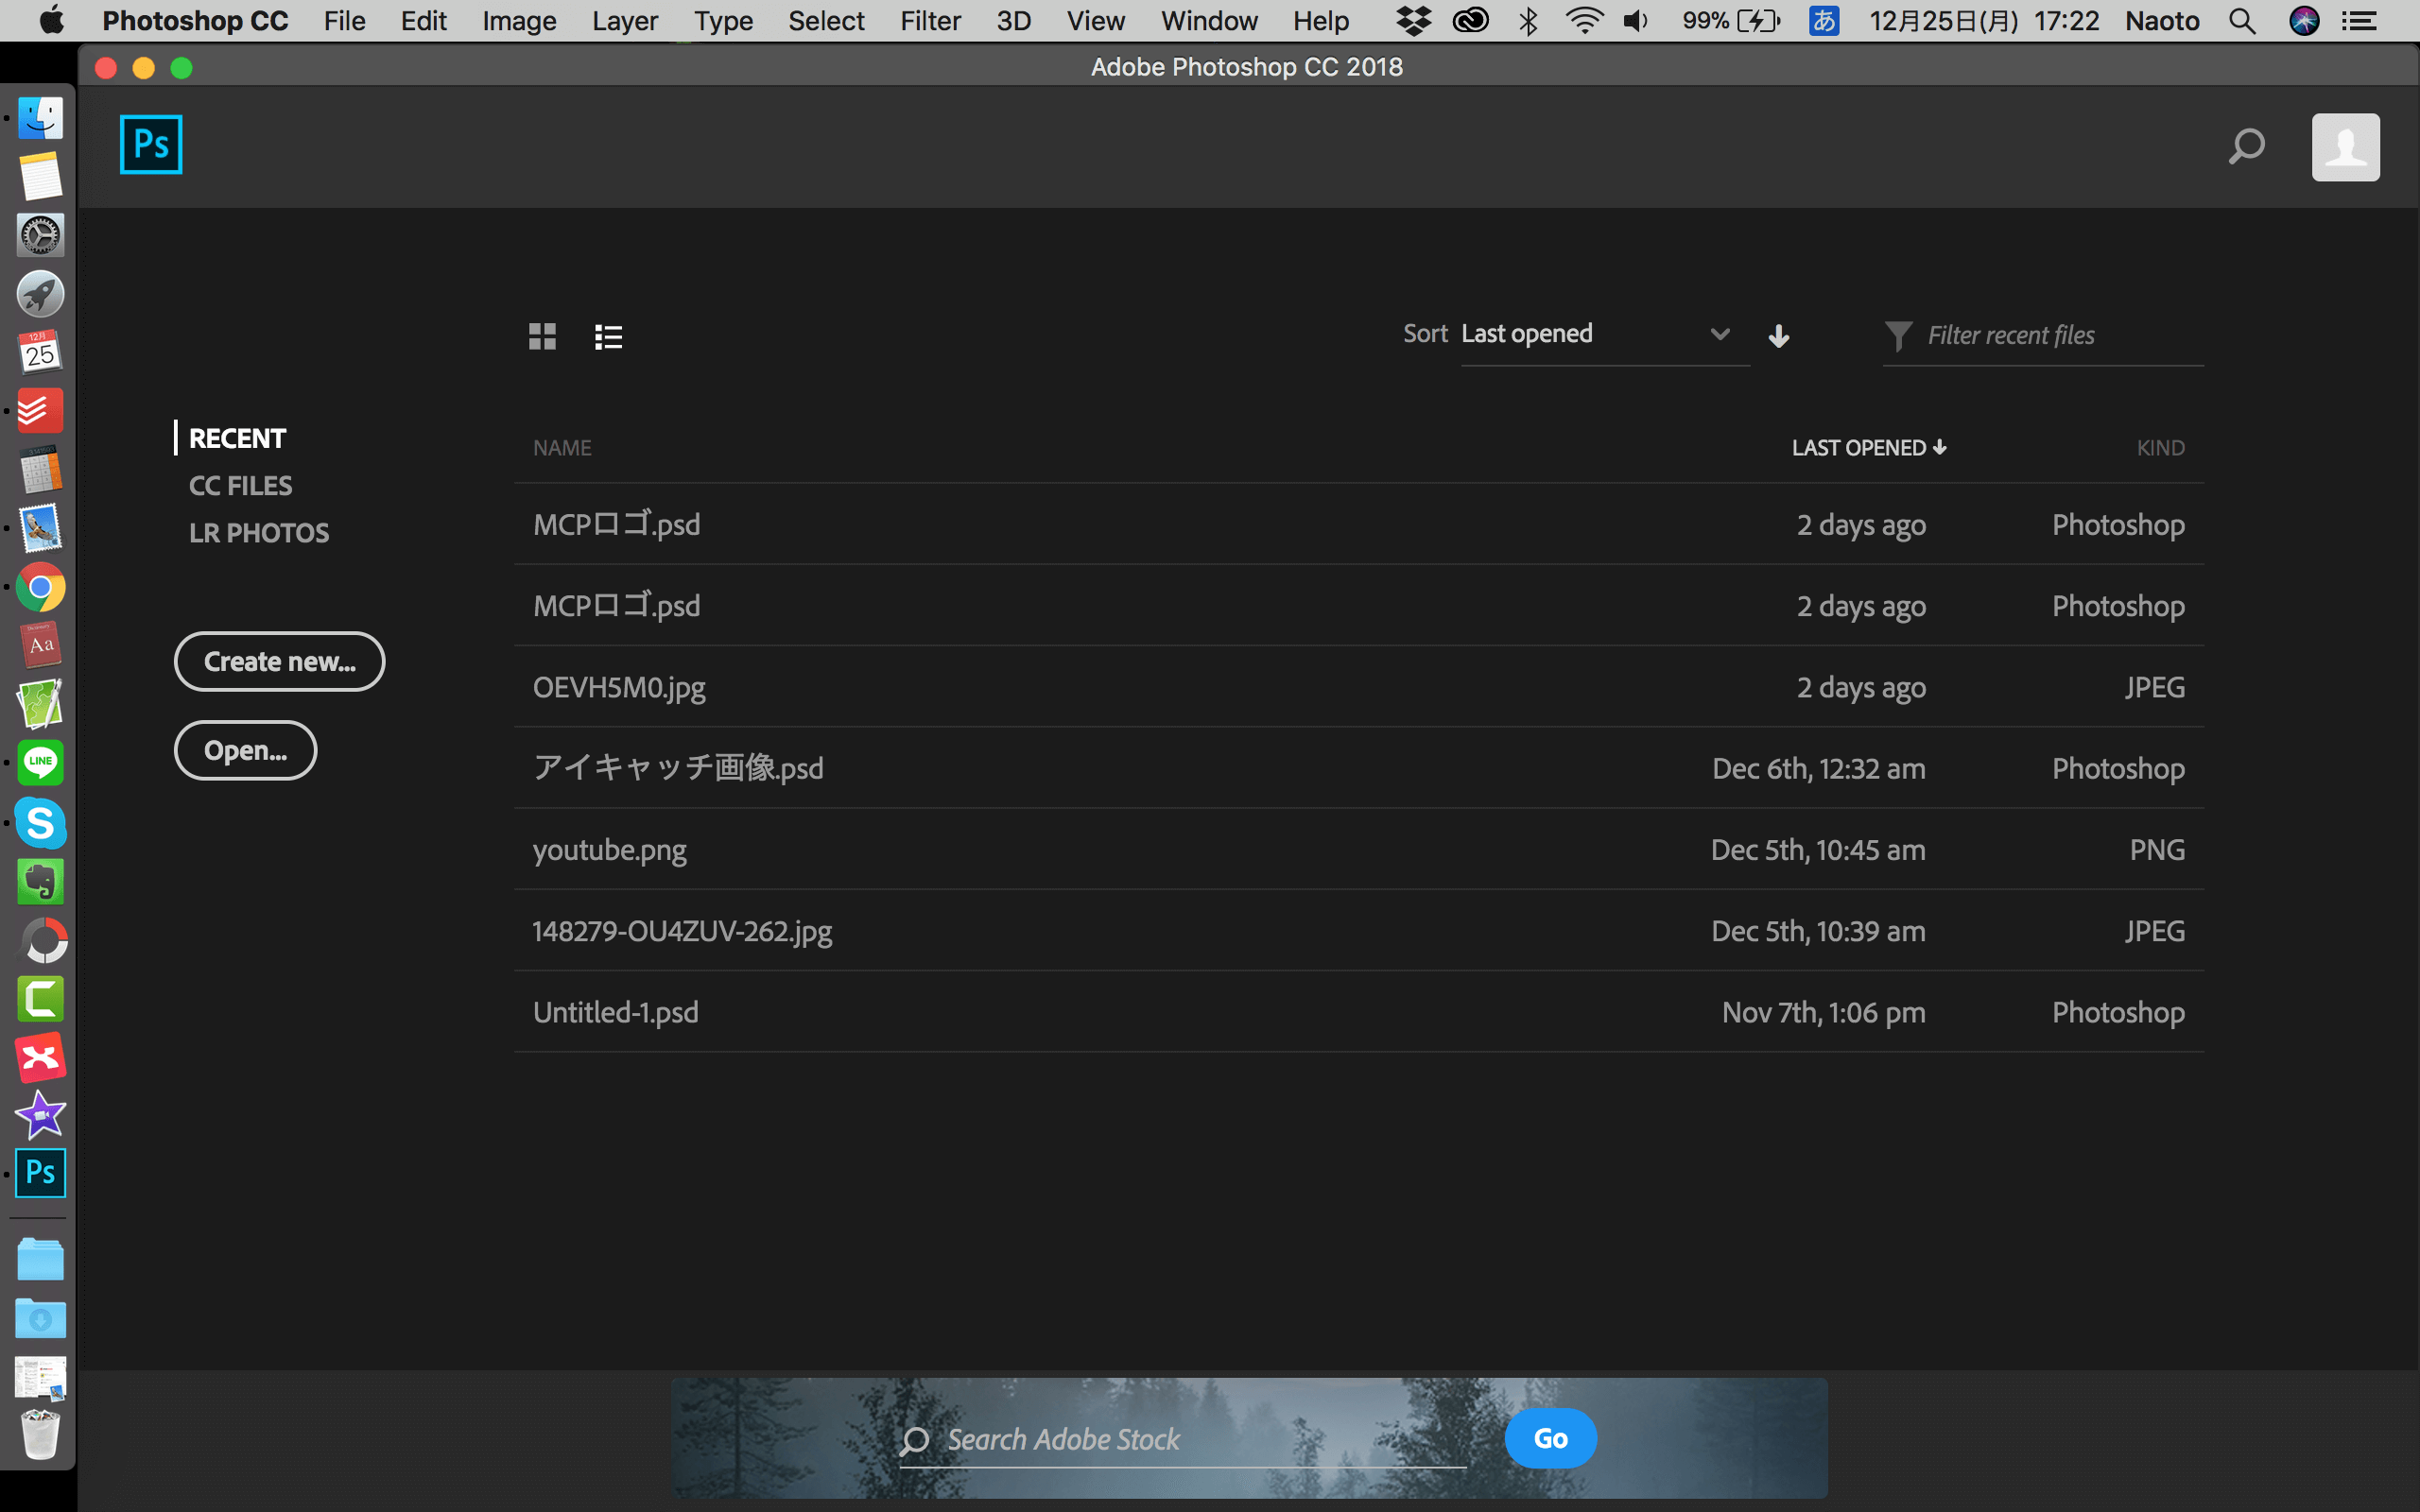2420x1512 pixels.
Task: Click the battery 99% status
Action: [1731, 20]
